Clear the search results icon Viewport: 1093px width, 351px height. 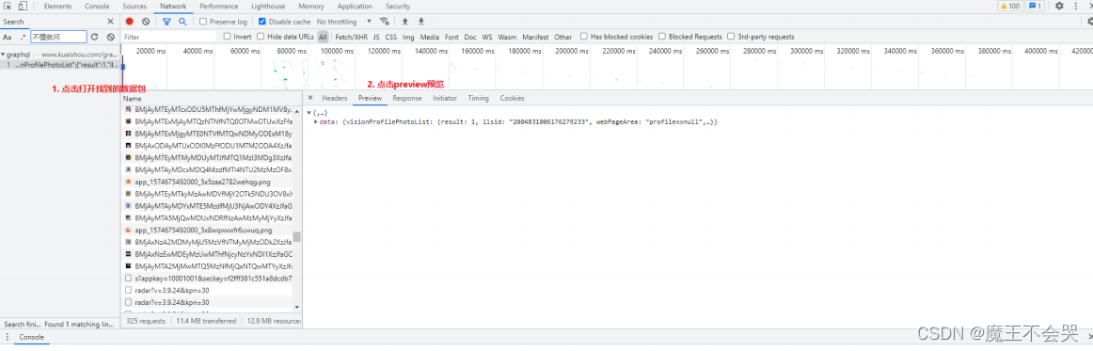(x=111, y=37)
